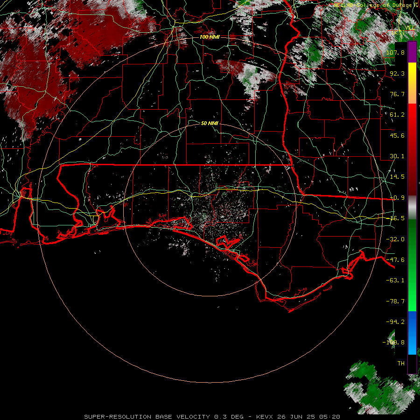Click the -47.6 scale value
The height and width of the screenshot is (420, 420).
coord(395,260)
